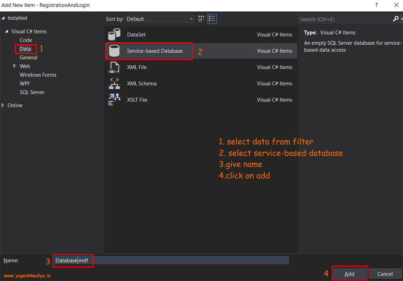The height and width of the screenshot is (281, 403).
Task: Toggle the list view layout
Action: 212,18
